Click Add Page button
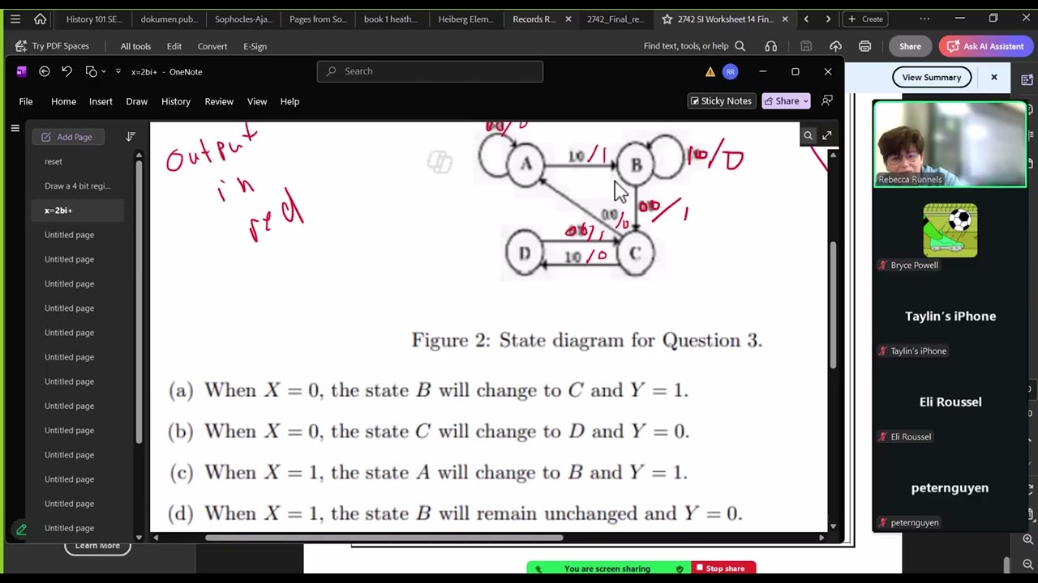The height and width of the screenshot is (583, 1038). (x=66, y=137)
